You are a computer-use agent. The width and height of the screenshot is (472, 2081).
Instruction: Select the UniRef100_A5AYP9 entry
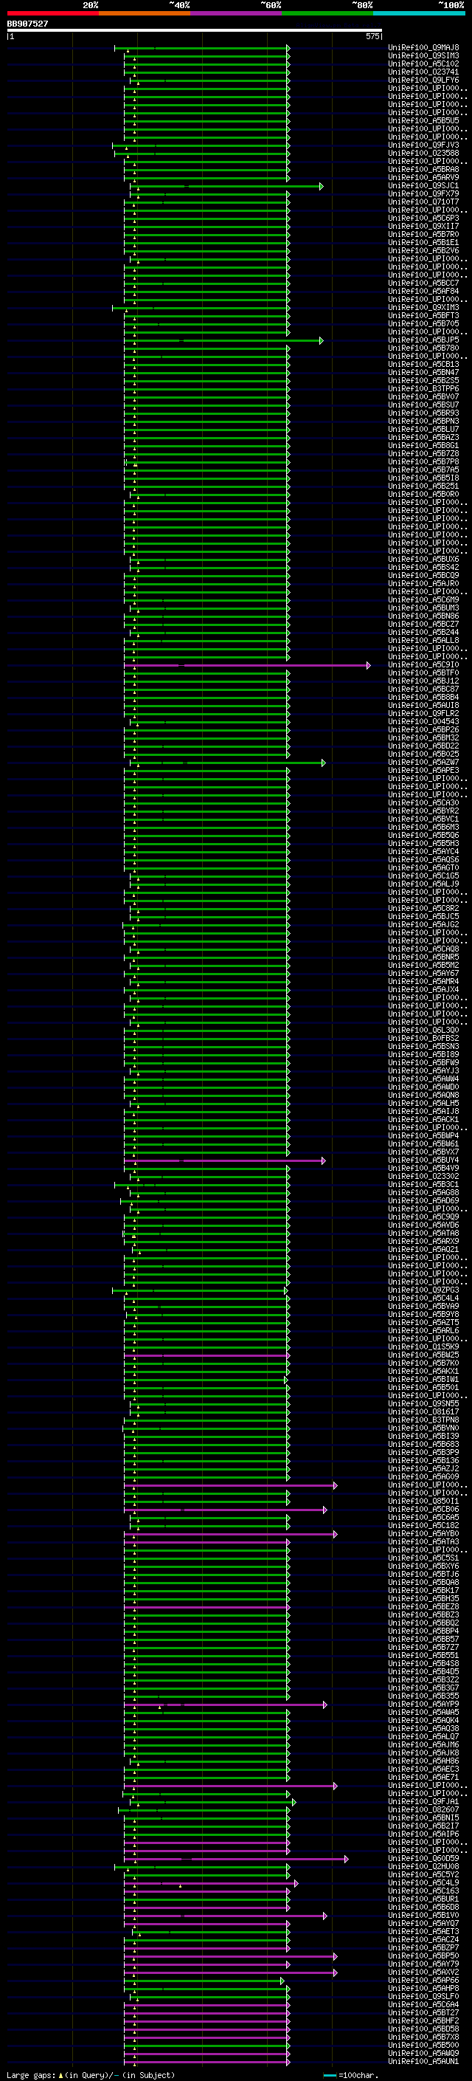[423, 1704]
